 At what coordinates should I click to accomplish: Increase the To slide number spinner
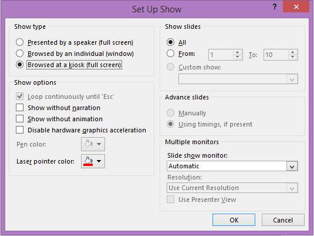click(292, 52)
